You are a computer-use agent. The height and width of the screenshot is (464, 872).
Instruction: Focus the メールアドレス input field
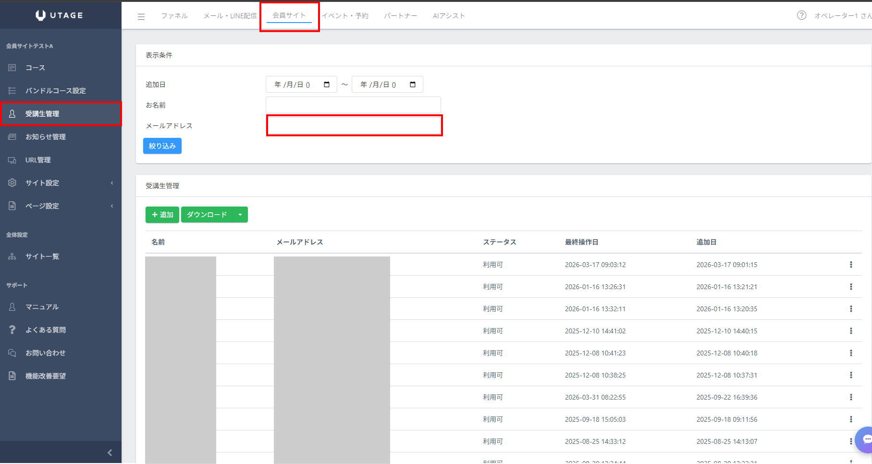coord(354,126)
